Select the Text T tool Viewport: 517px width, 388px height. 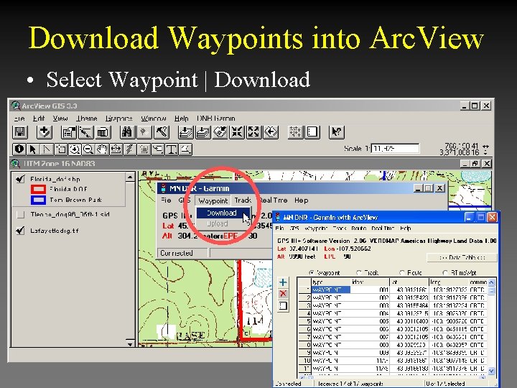[x=172, y=149]
